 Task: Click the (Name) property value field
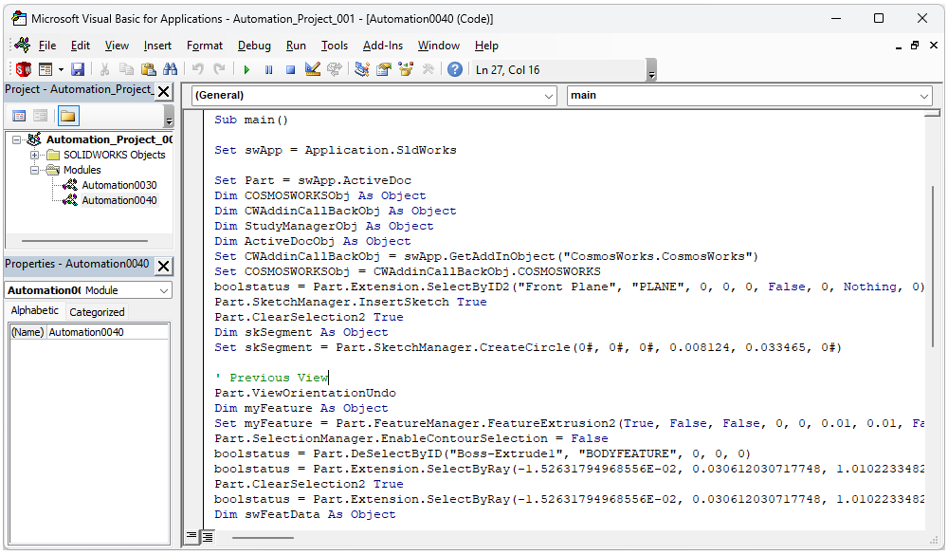pos(107,332)
